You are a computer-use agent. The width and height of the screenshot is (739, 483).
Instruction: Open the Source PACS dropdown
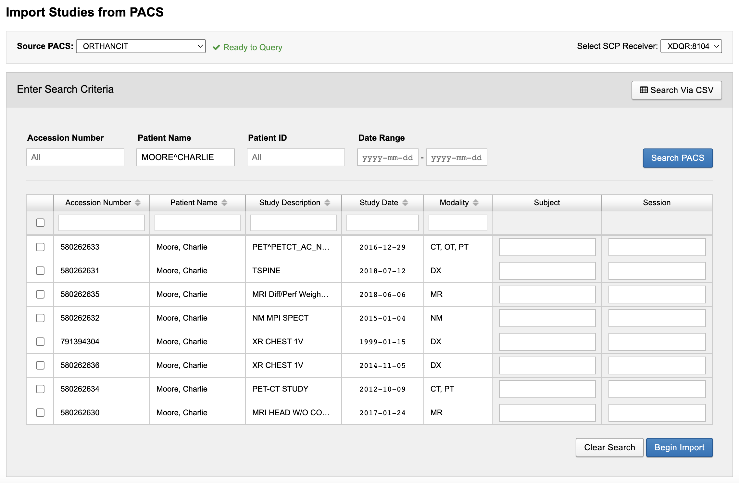point(141,46)
